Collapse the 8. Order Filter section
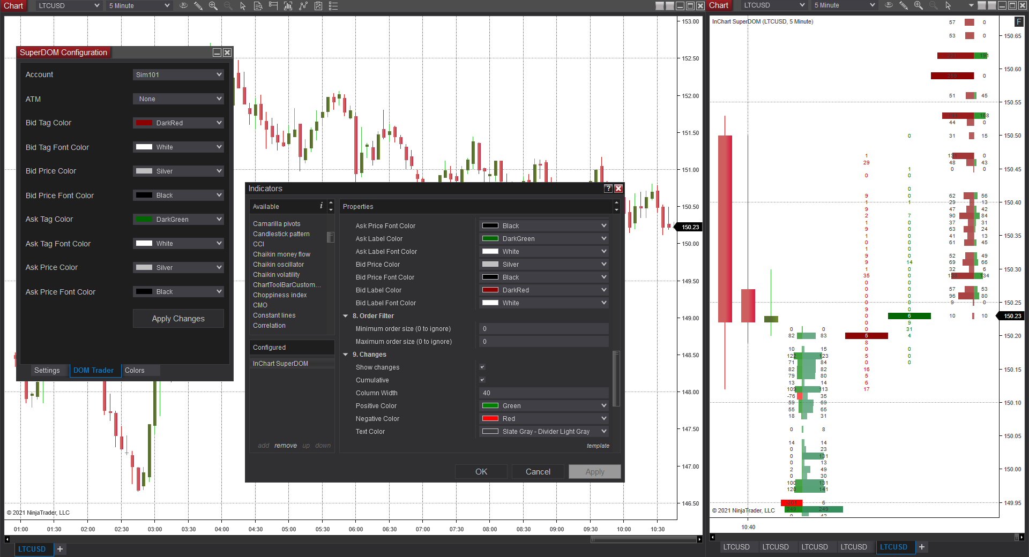Image resolution: width=1029 pixels, height=557 pixels. coord(346,316)
